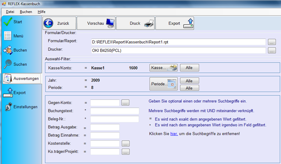
Task: Browse for the Formular/Report file
Action: pyautogui.click(x=272, y=42)
